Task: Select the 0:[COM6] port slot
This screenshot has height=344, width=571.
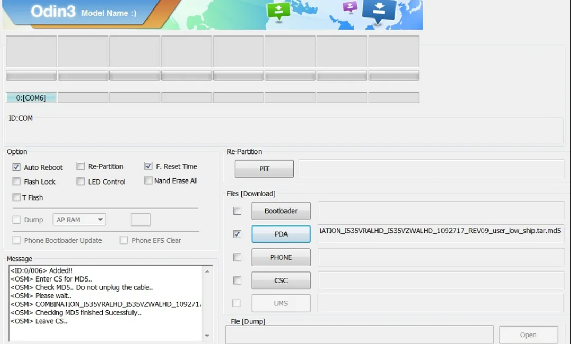Action: (31, 98)
